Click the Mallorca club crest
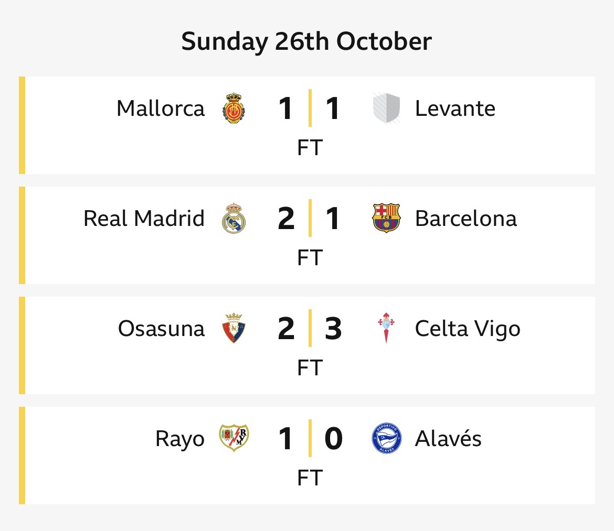 coord(234,109)
